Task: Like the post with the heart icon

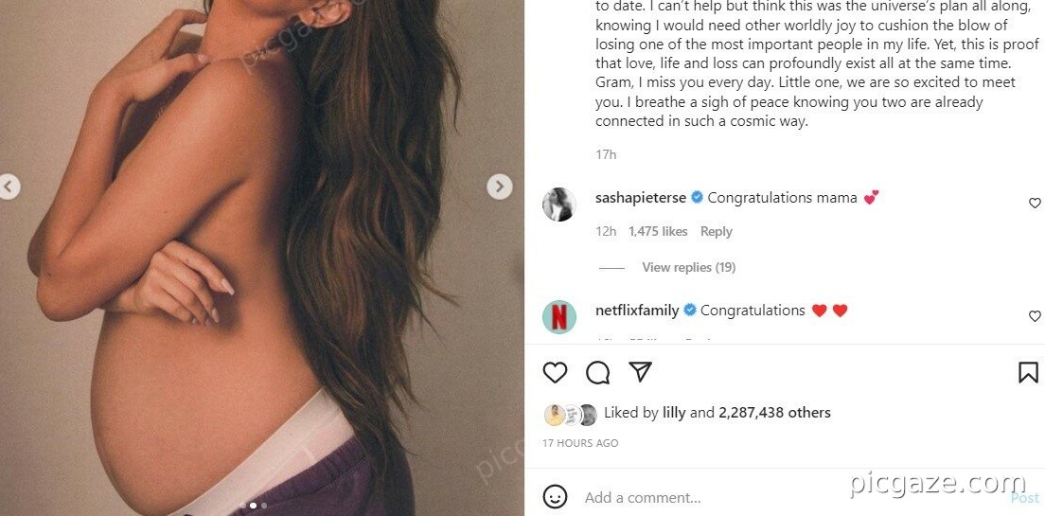Action: tap(556, 373)
